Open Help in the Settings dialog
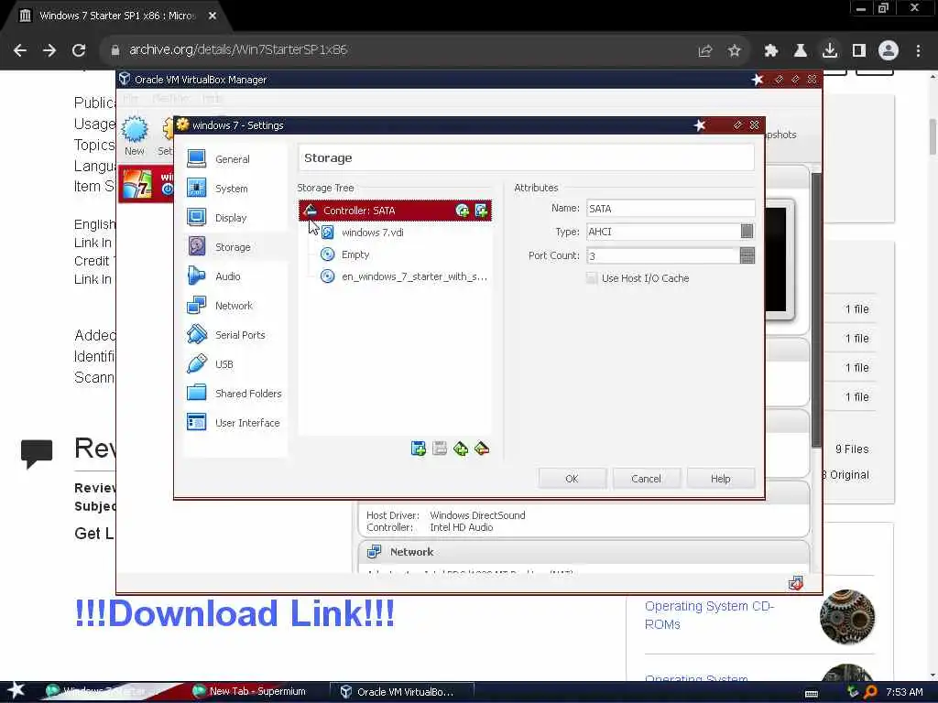Image resolution: width=938 pixels, height=703 pixels. (720, 479)
